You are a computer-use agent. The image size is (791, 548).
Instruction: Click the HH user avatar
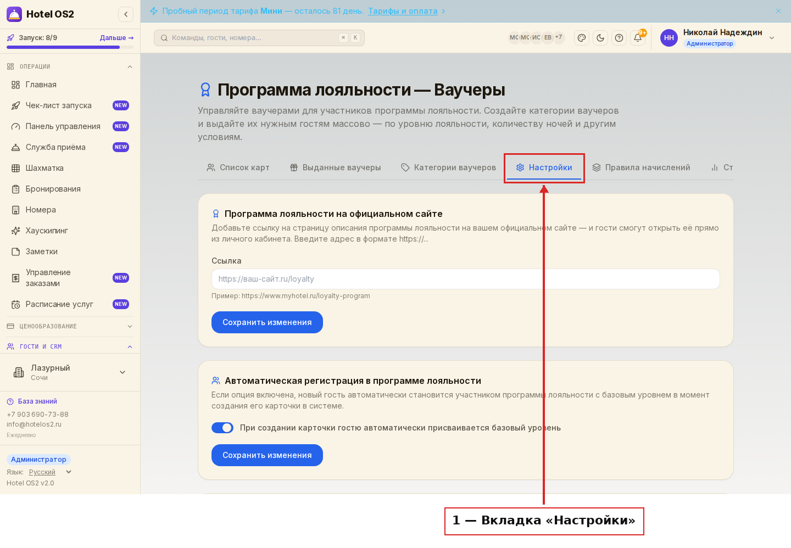(669, 38)
